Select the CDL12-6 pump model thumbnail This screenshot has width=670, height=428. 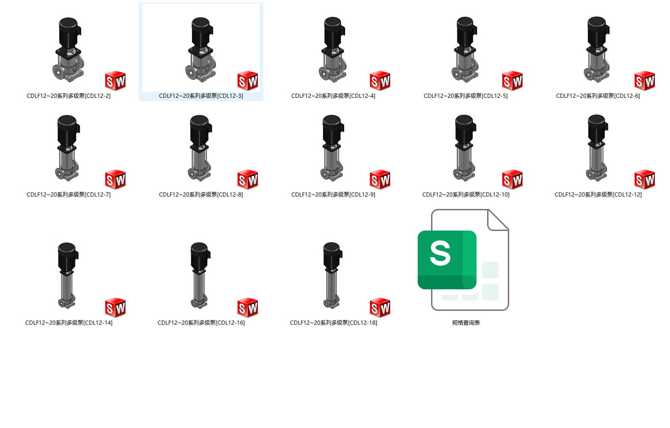598,50
